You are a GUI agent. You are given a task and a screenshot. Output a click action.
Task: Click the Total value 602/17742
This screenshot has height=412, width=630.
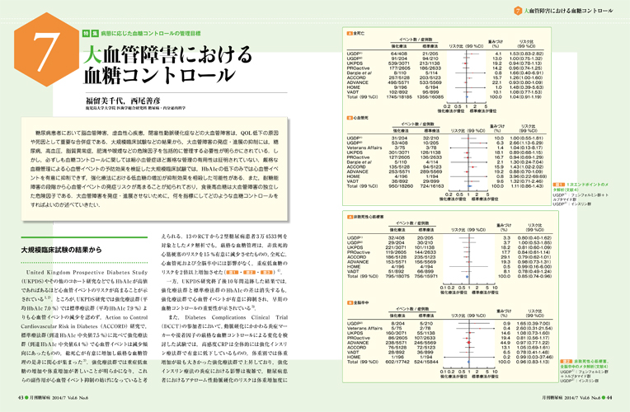[x=397, y=362]
